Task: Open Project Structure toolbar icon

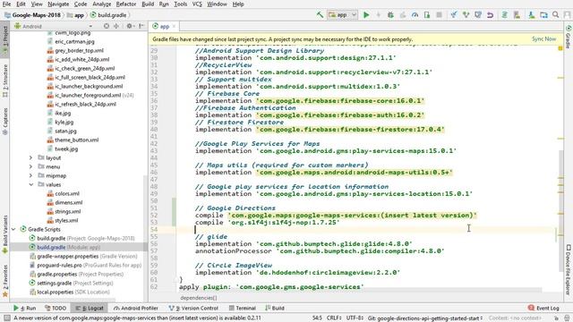Action: [x=543, y=15]
